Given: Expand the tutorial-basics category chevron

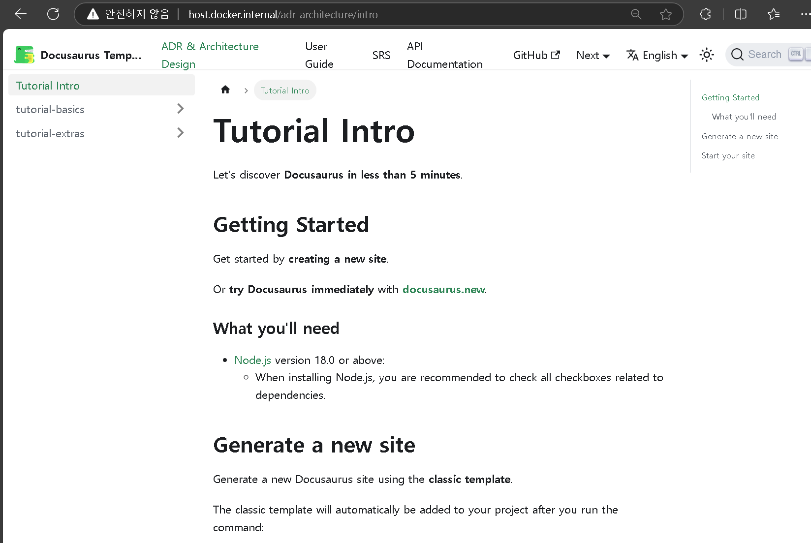Looking at the screenshot, I should [181, 109].
